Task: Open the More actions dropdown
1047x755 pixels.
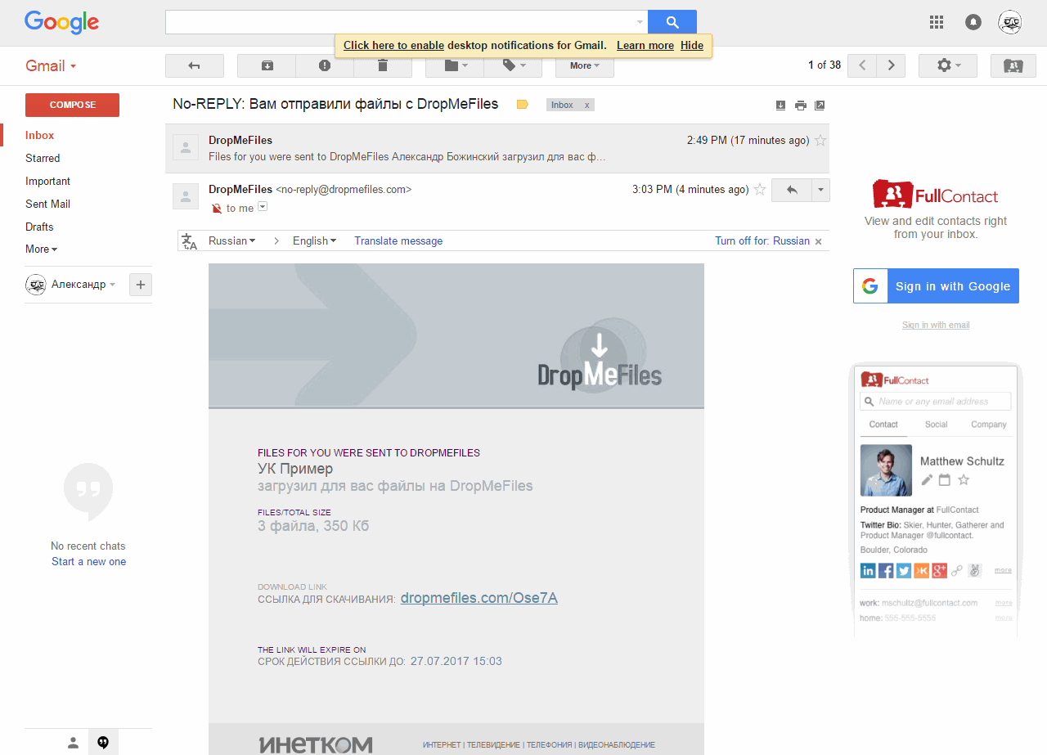Action: point(585,65)
